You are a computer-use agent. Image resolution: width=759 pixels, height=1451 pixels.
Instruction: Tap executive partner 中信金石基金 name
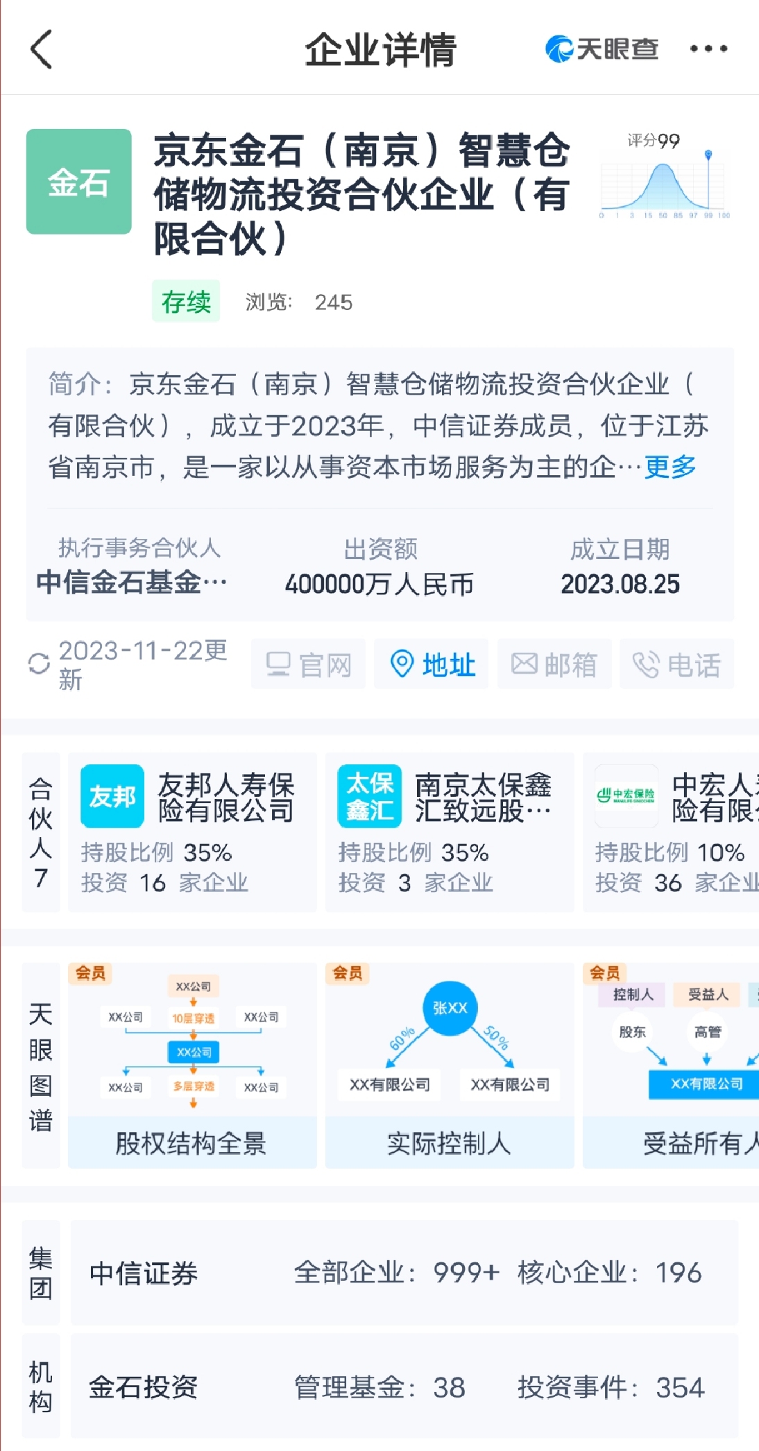point(132,582)
